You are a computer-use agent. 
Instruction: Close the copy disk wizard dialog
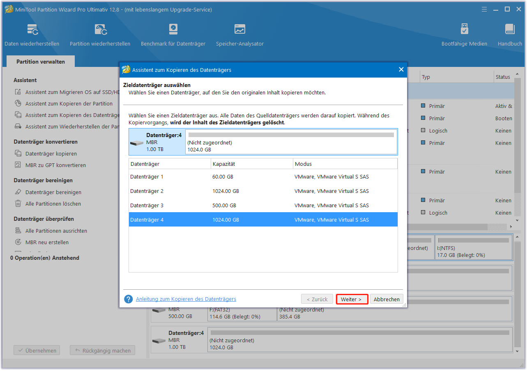401,69
